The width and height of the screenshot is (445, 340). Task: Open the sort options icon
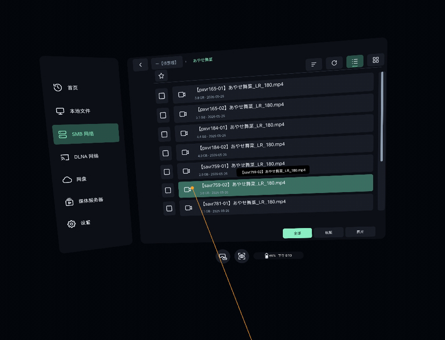[x=314, y=64]
